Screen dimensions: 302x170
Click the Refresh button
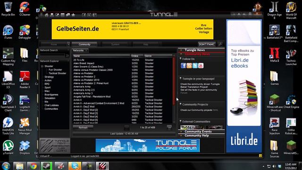[83, 127]
